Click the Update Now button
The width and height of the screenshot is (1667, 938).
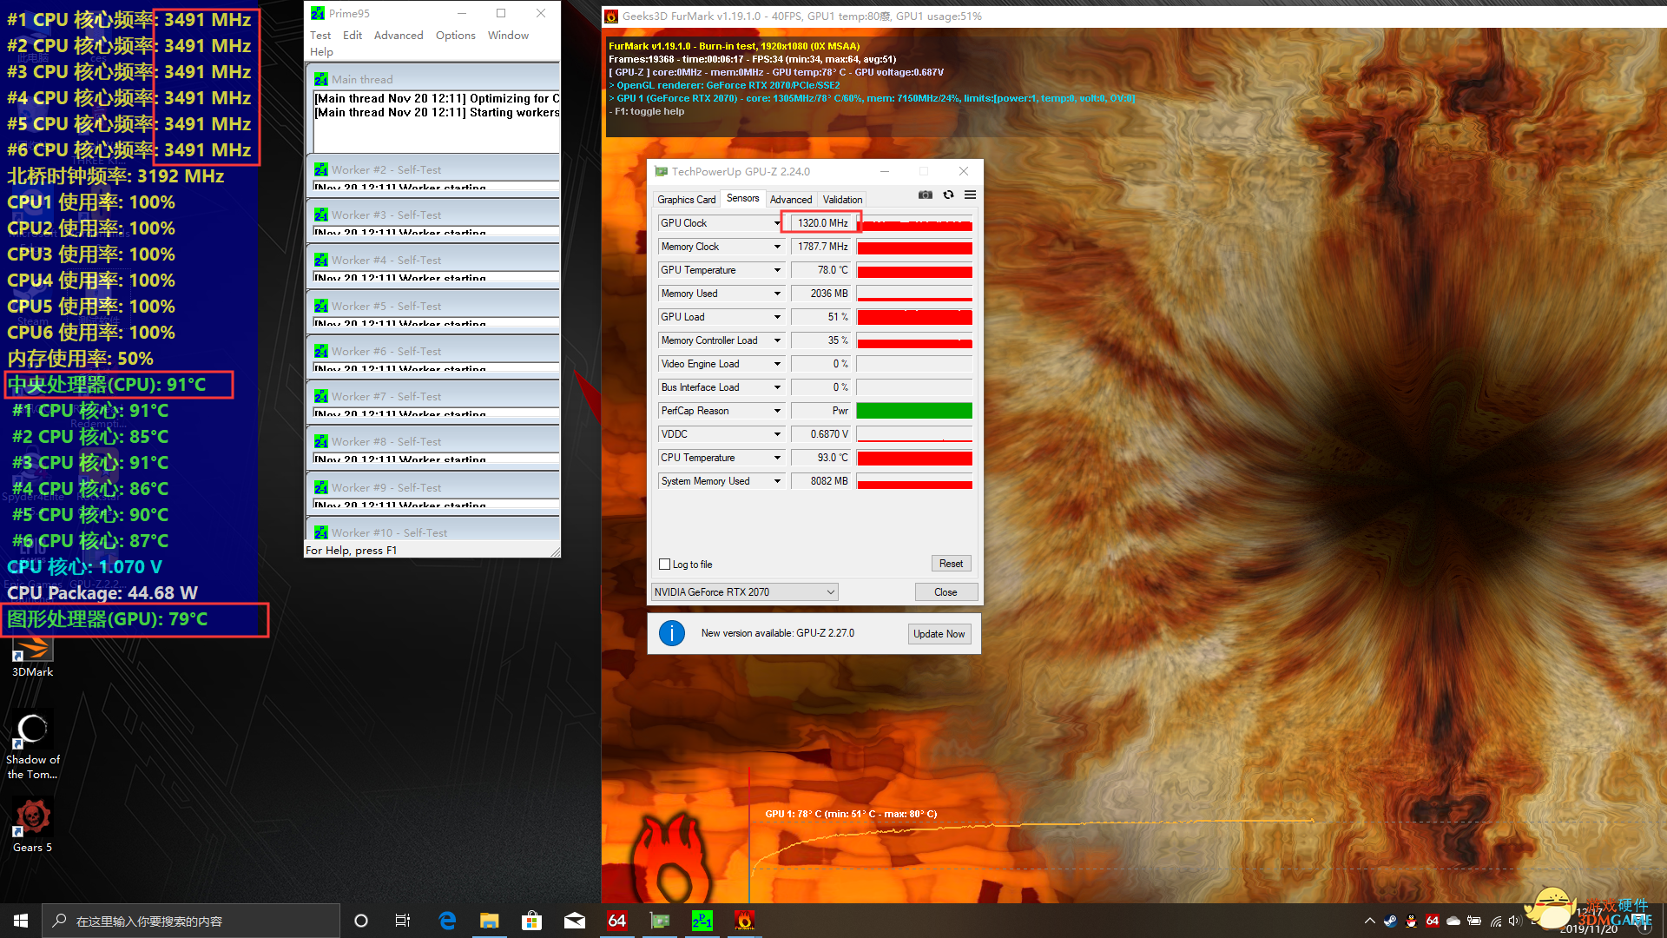coord(939,634)
